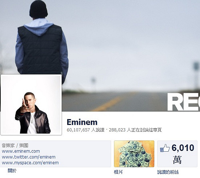Click the black beanie in cover photo
Viewport: 200px width, 178px height.
pos(38,9)
